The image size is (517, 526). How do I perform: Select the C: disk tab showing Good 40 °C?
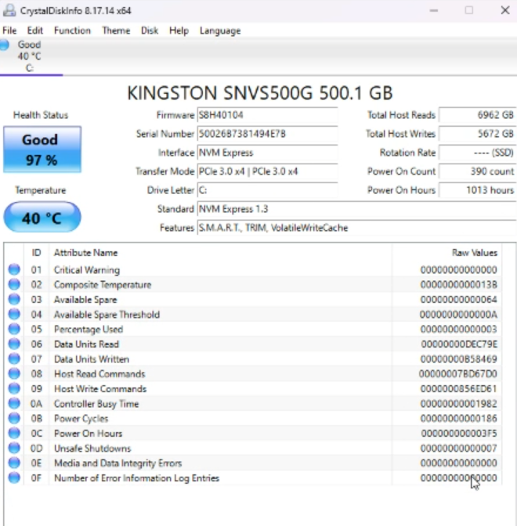[x=30, y=56]
